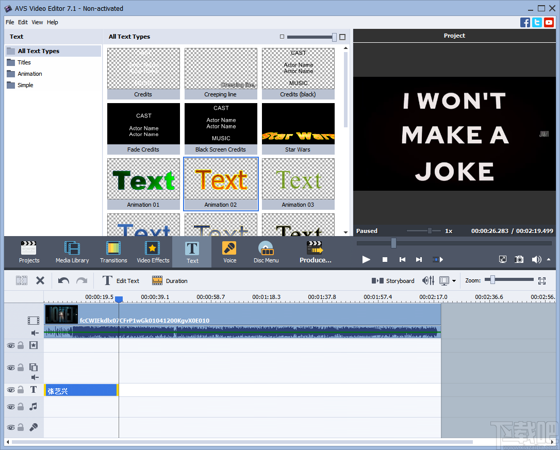Image resolution: width=560 pixels, height=450 pixels.
Task: Open the Help menu
Action: pyautogui.click(x=52, y=22)
